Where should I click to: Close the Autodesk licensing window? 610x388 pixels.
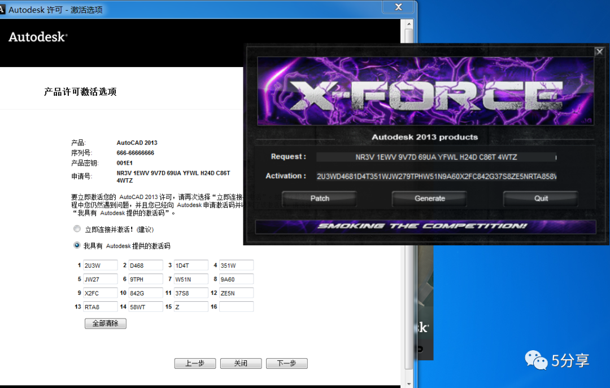398,7
